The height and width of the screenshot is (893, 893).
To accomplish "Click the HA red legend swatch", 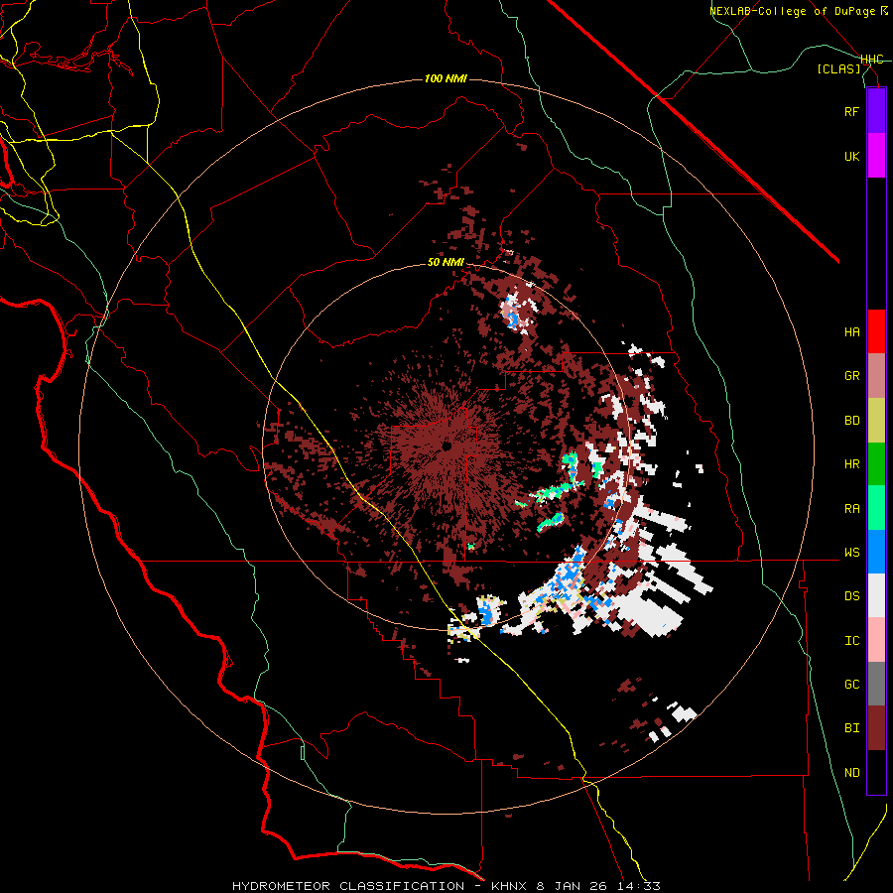I will tap(876, 331).
